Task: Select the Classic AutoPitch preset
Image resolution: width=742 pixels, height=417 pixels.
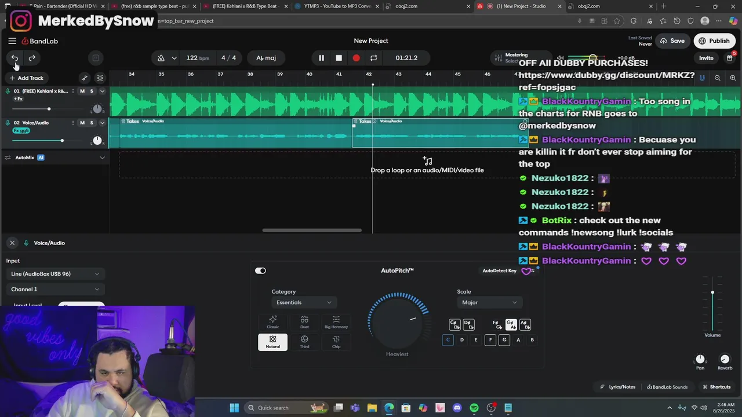Action: pos(272,322)
